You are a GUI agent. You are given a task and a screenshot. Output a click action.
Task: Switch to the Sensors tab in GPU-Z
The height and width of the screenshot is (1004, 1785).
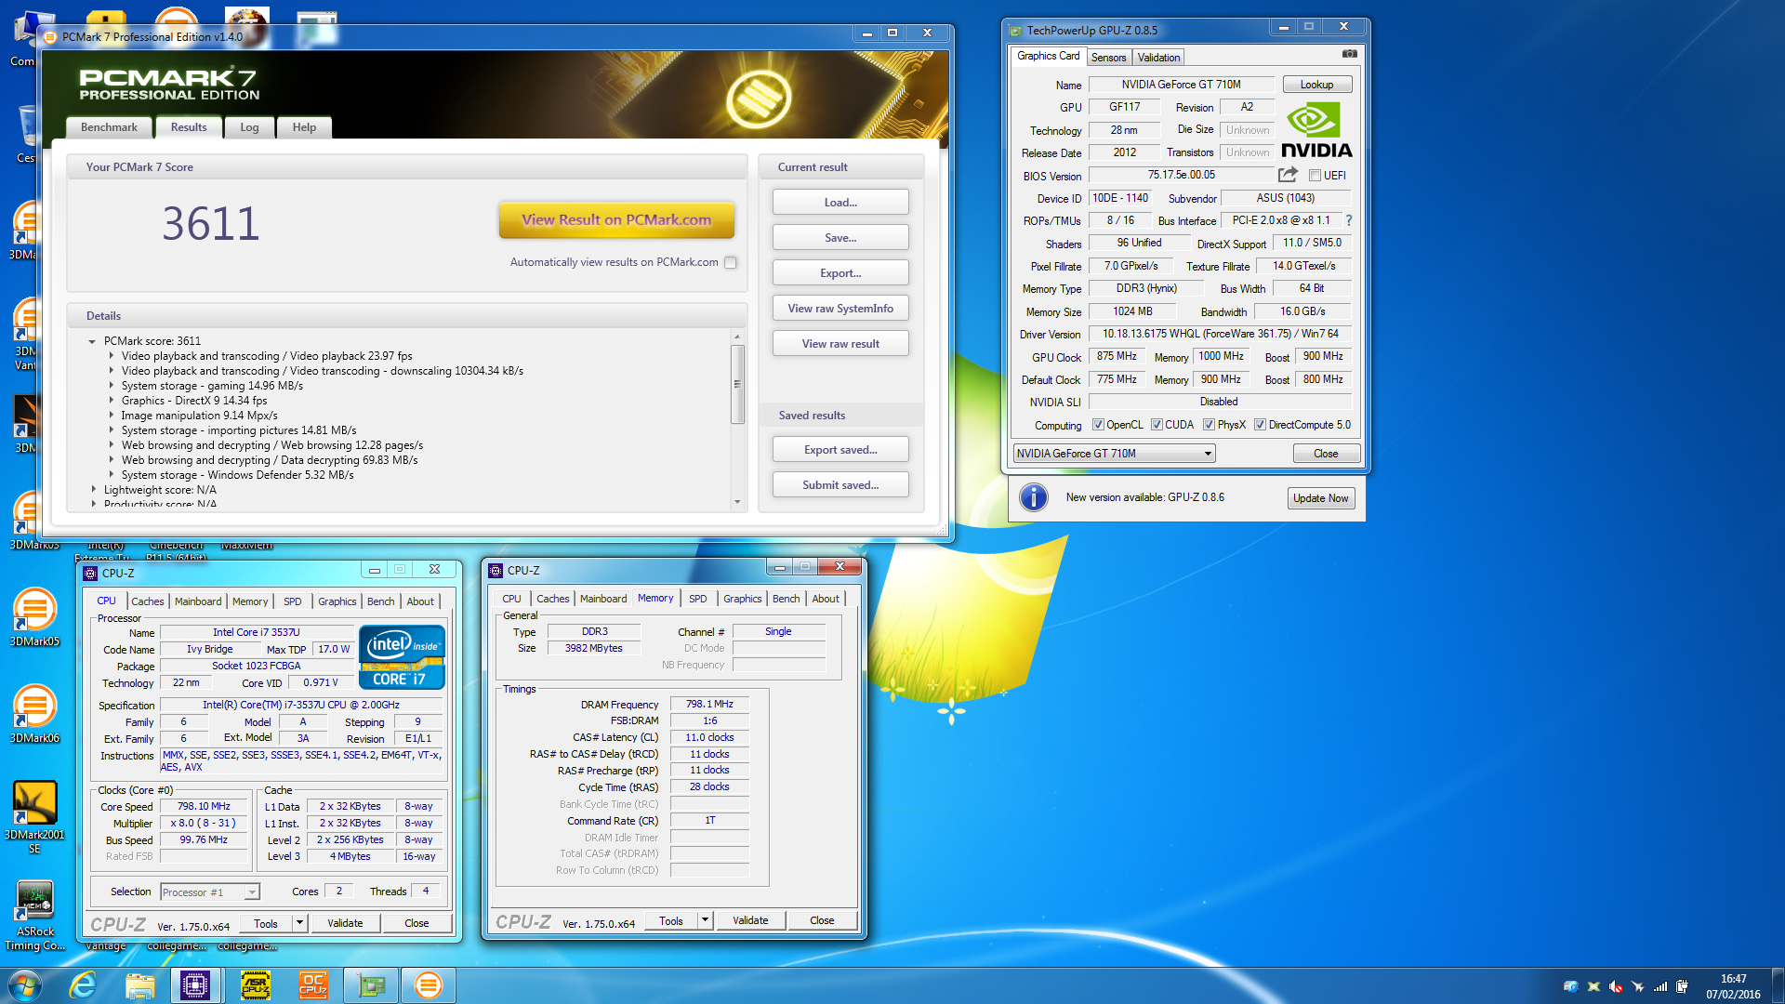(x=1108, y=58)
